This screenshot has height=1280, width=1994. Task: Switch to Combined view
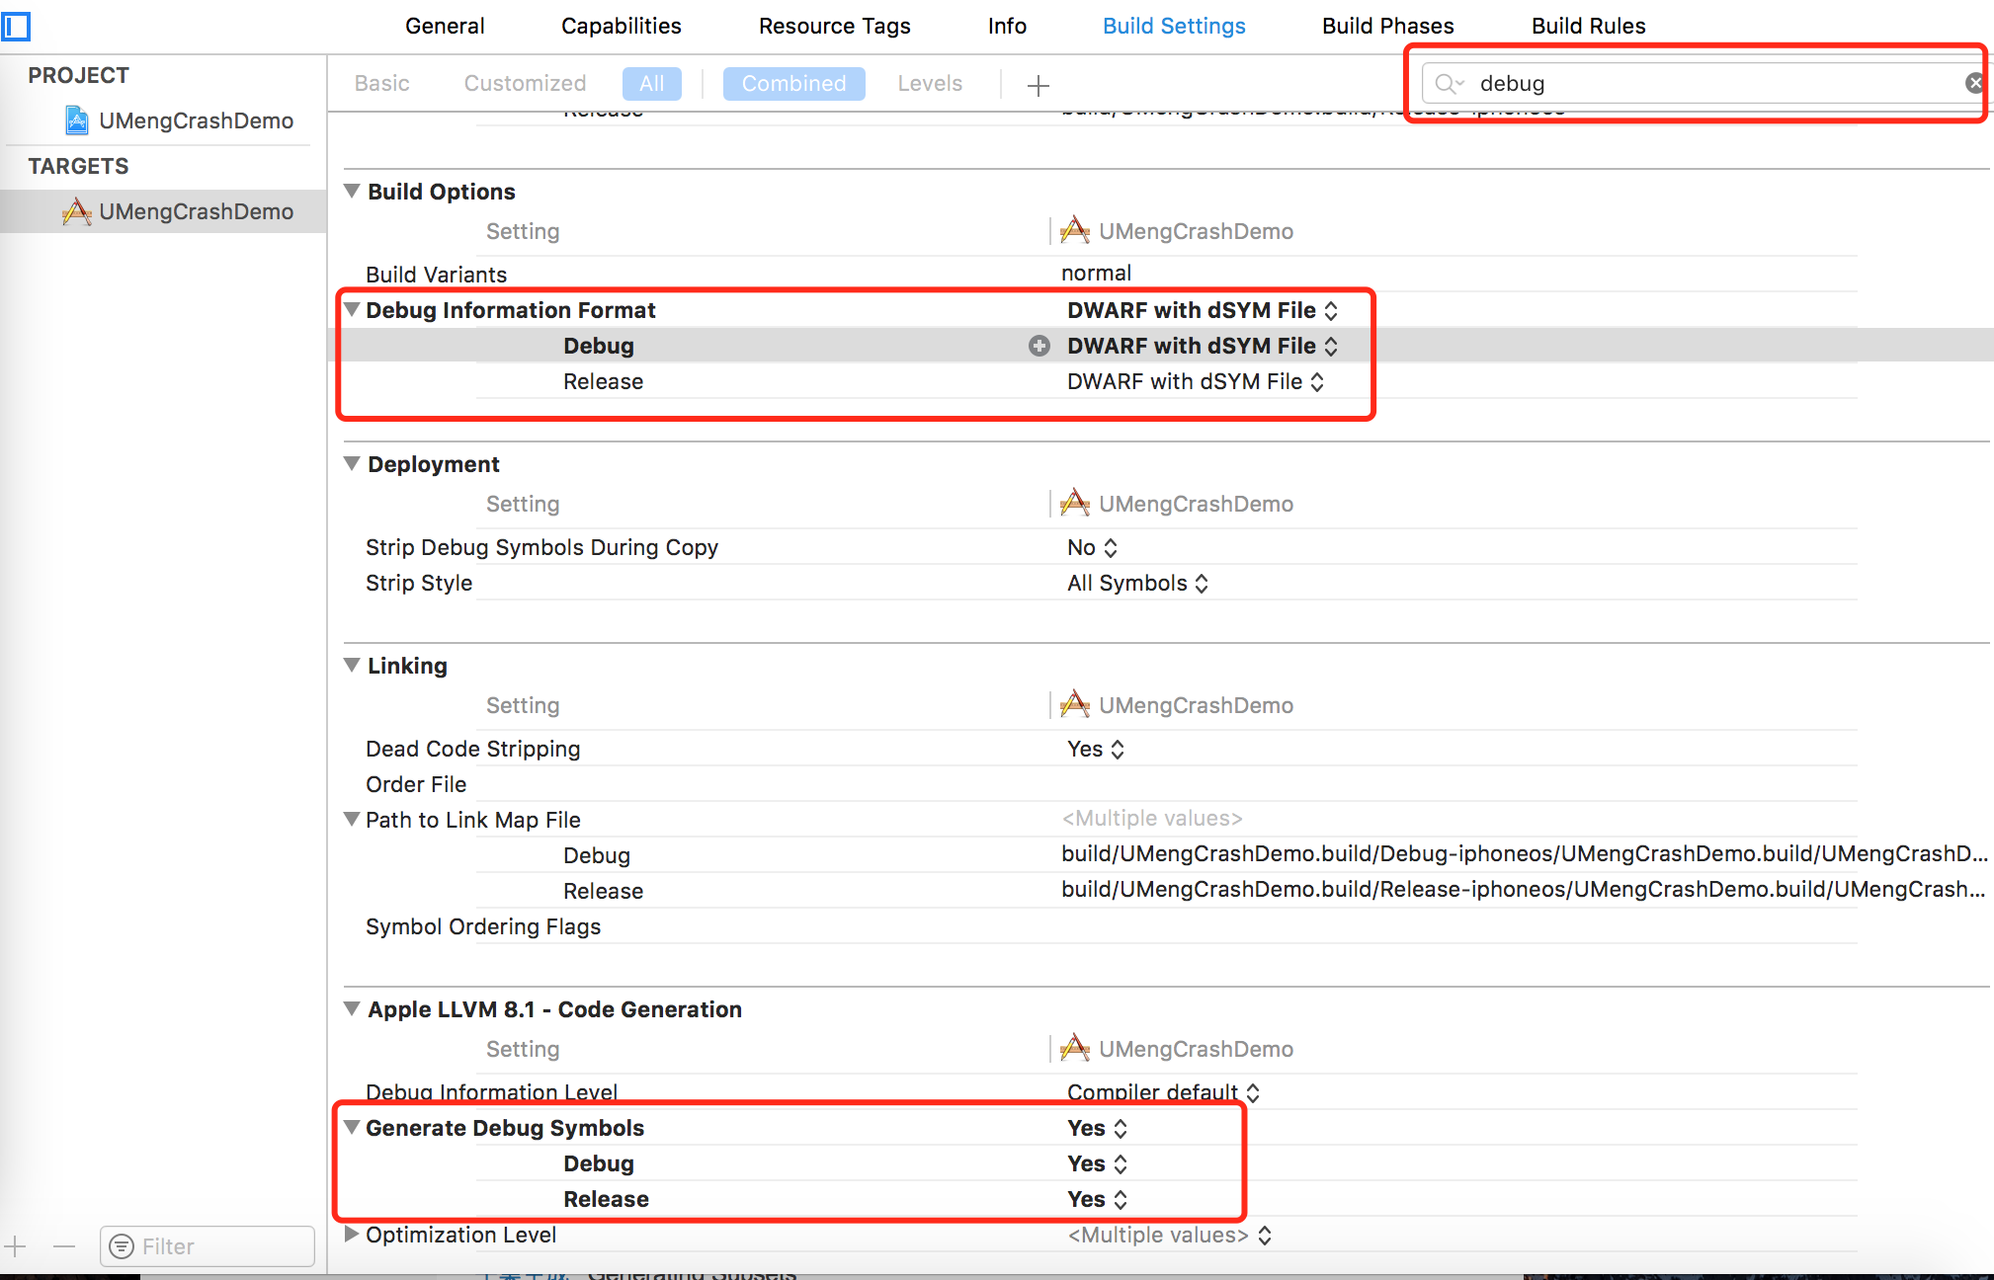[x=794, y=83]
